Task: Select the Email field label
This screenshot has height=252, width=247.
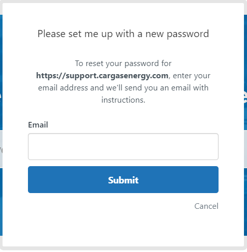Action: coord(38,125)
